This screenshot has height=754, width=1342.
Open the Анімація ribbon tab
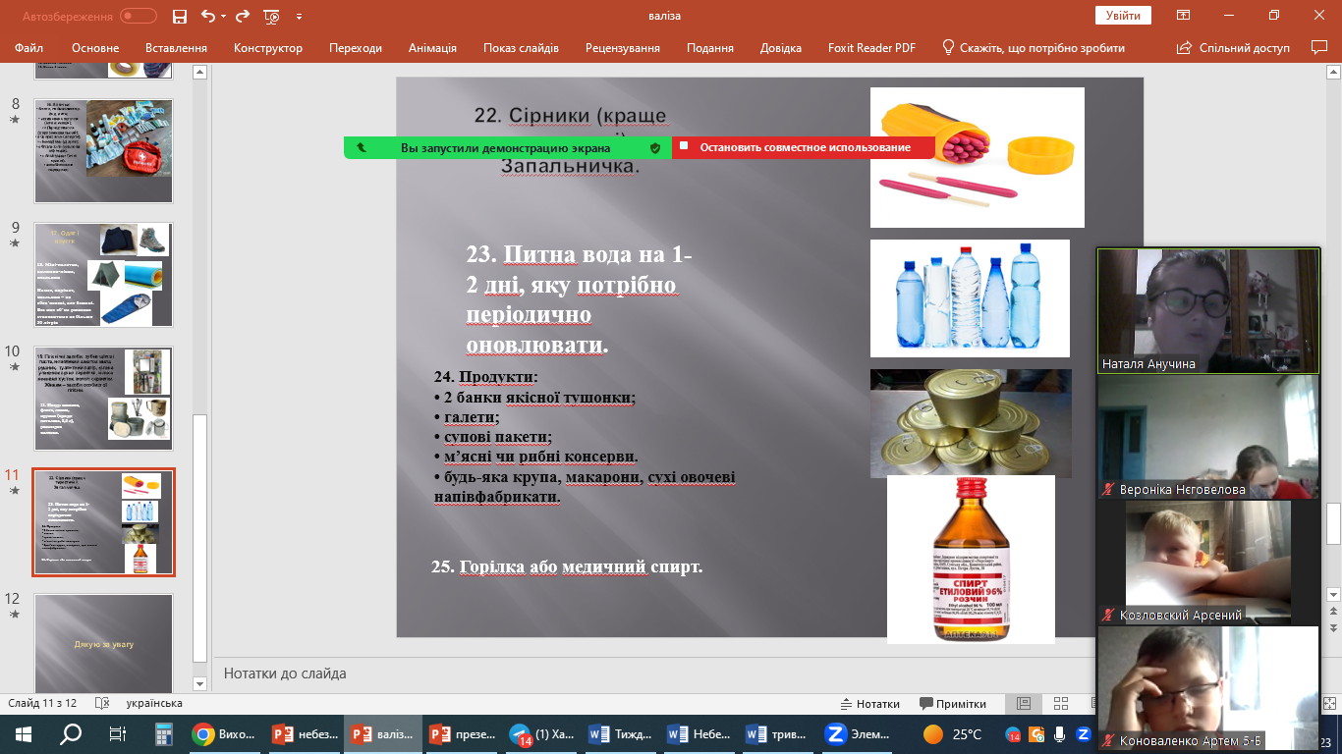click(x=432, y=48)
